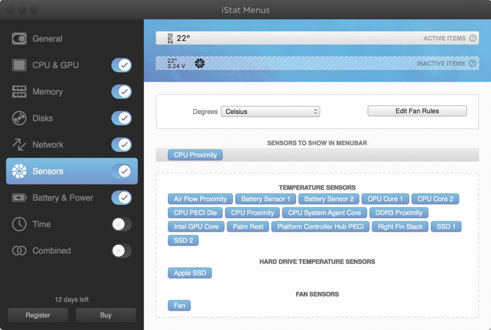This screenshot has width=491, height=330.
Task: Select the DDR3 Proximity sensor
Action: coord(399,213)
